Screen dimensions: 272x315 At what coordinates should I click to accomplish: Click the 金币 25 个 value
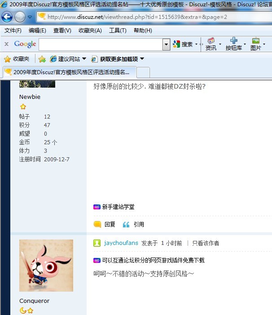[x=51, y=142]
